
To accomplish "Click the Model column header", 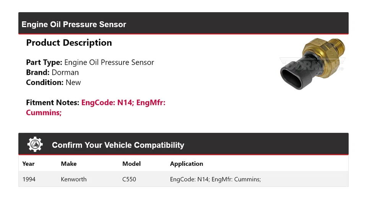I will point(132,164).
